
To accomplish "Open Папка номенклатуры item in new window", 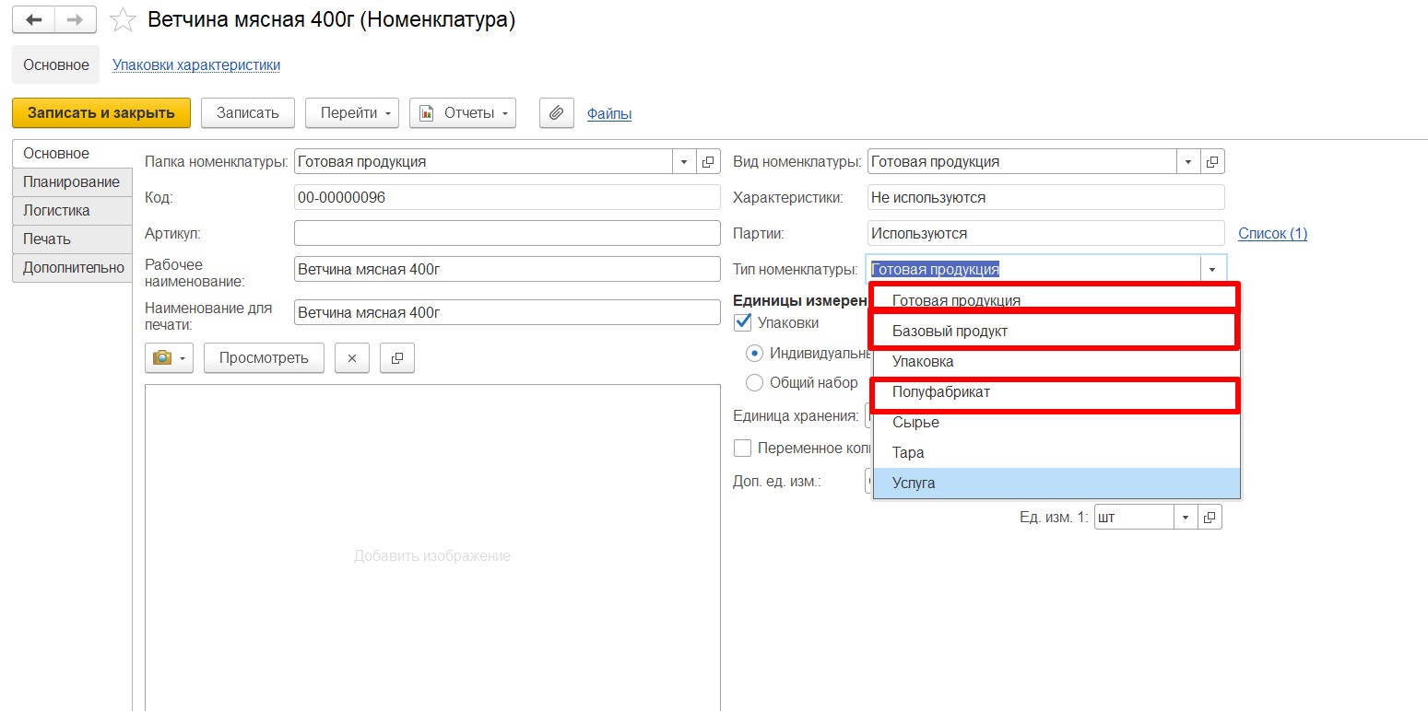I will point(708,162).
